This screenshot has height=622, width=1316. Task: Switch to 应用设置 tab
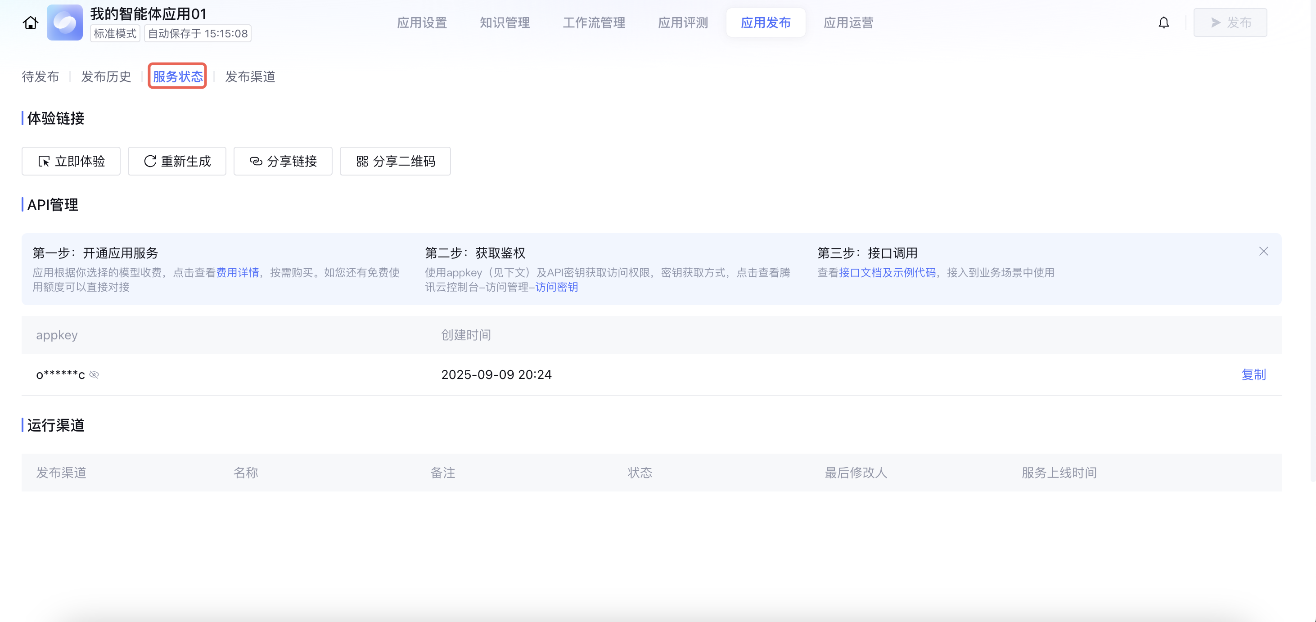click(x=421, y=23)
